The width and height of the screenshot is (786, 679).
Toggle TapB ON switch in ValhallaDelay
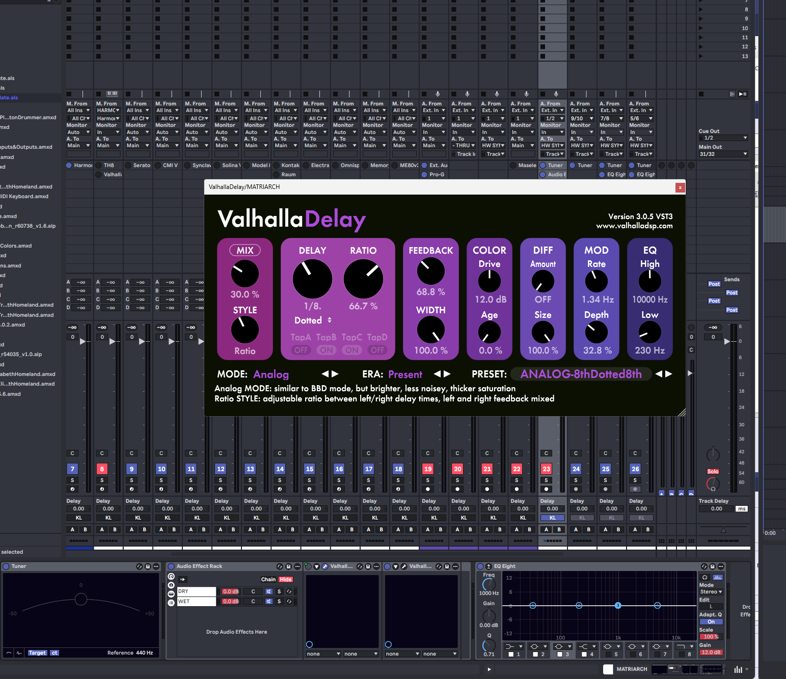[327, 350]
